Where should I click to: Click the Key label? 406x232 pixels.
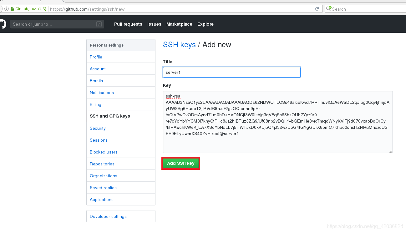[167, 85]
